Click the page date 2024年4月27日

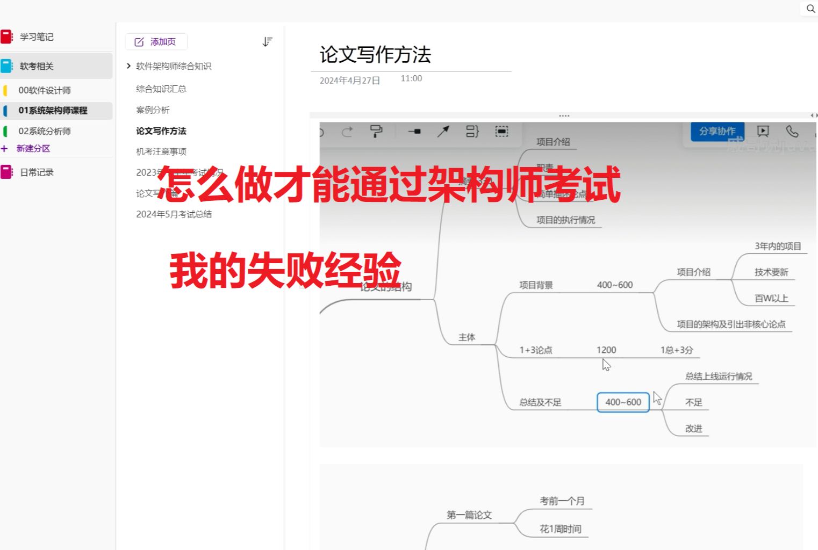point(350,81)
